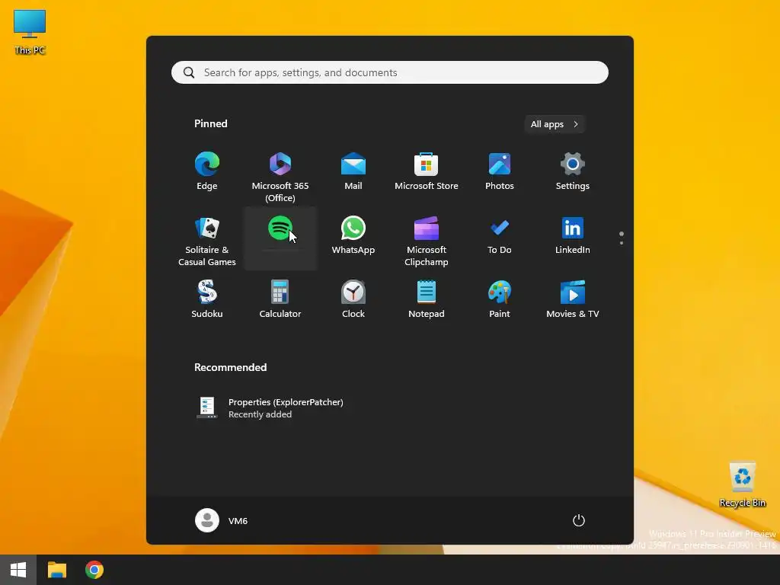The height and width of the screenshot is (585, 780).
Task: Launch Movies & TV
Action: click(573, 299)
